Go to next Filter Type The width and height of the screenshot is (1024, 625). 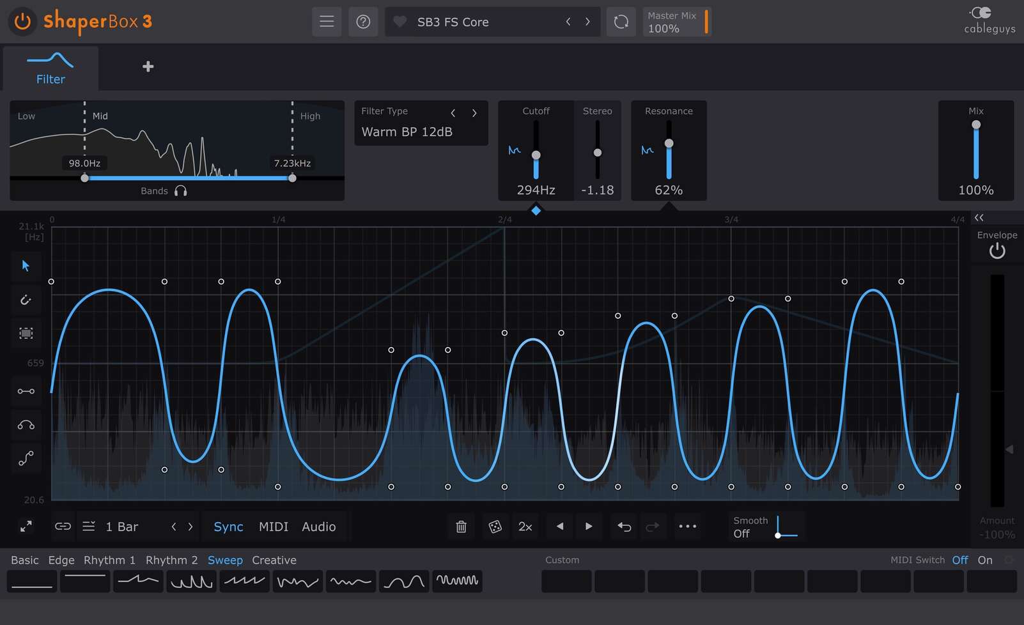coord(474,113)
